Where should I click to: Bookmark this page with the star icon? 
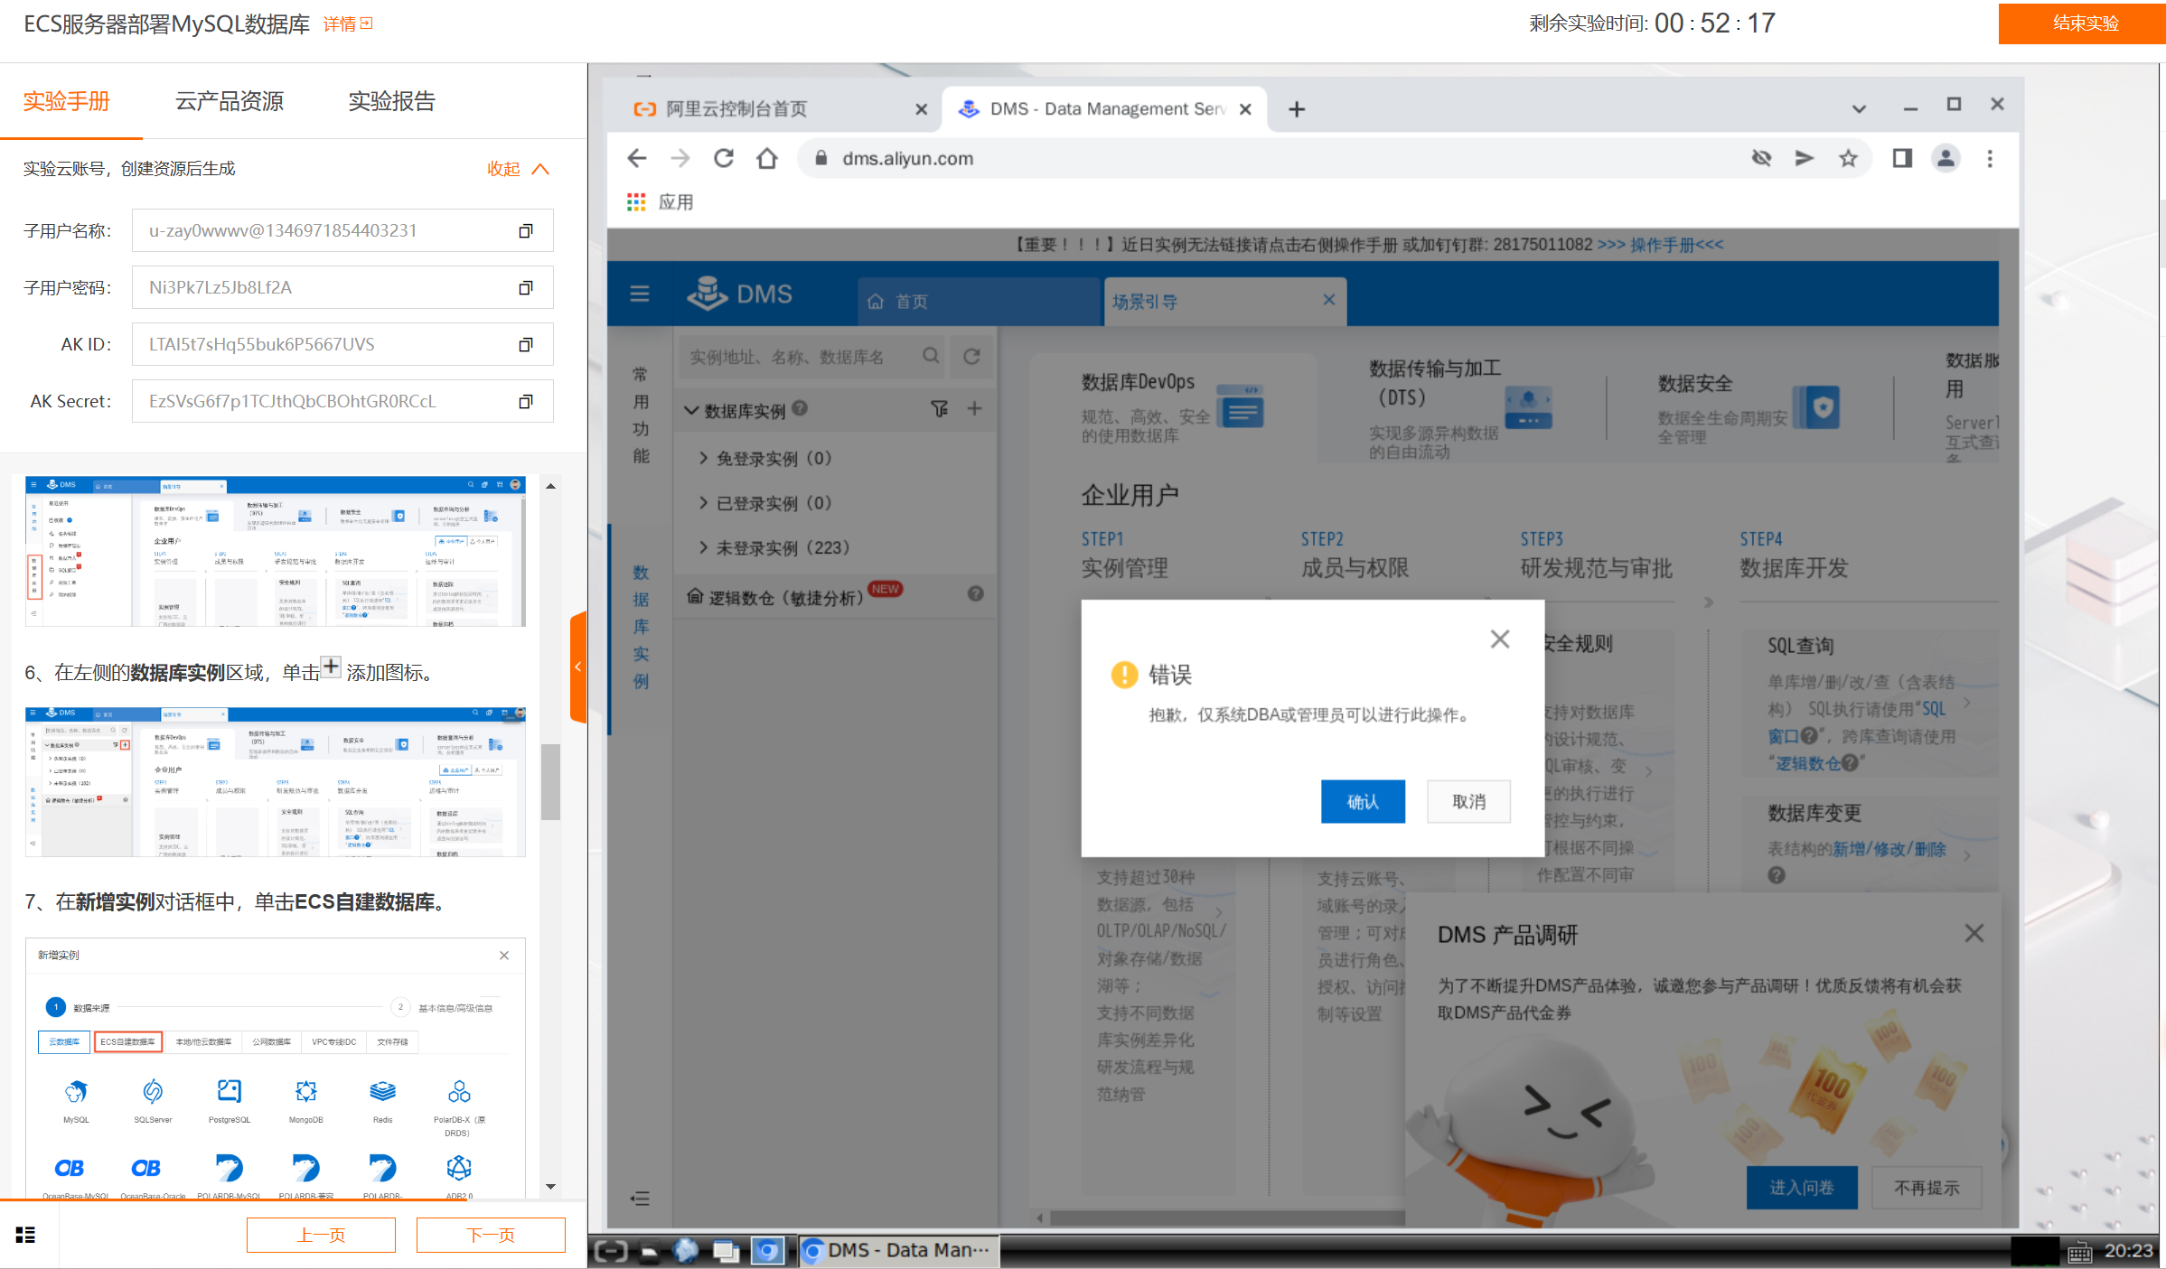pyautogui.click(x=1848, y=159)
